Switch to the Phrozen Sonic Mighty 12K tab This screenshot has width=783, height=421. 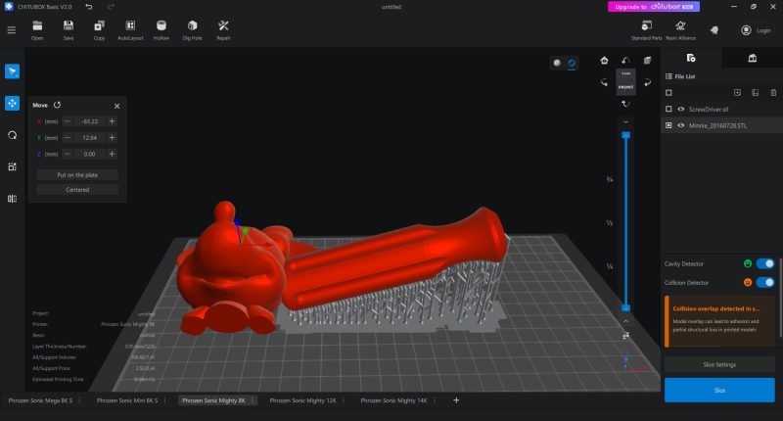point(302,400)
